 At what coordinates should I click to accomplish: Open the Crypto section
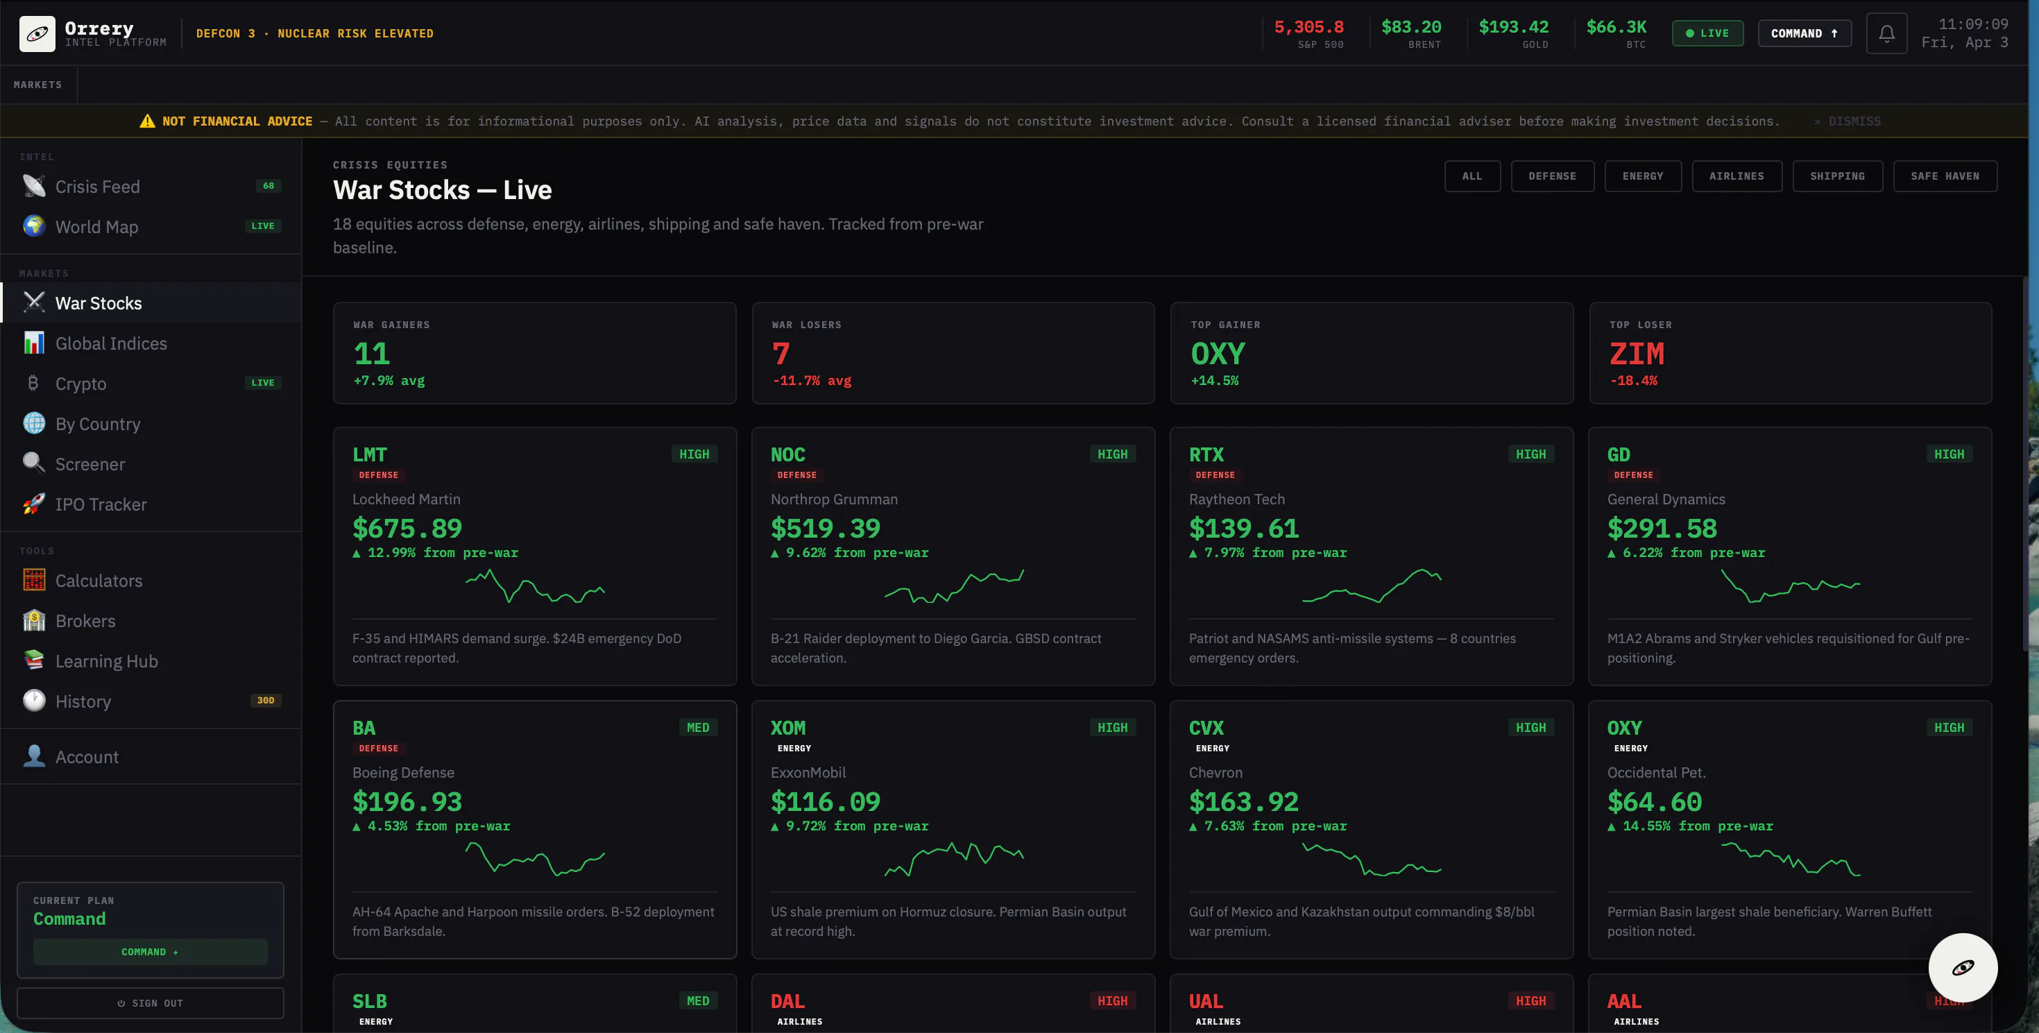coord(151,383)
